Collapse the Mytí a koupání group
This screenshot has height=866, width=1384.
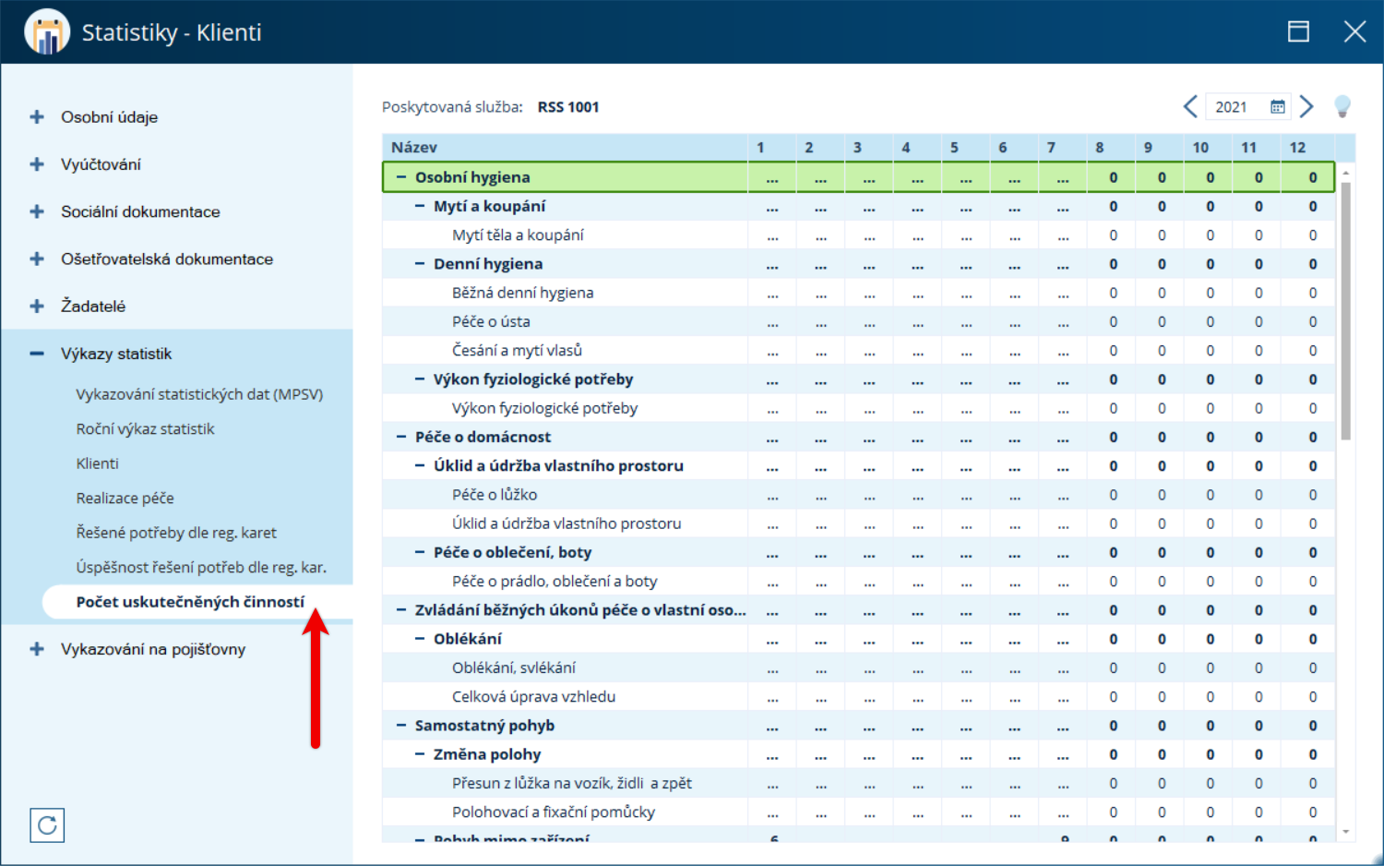coord(420,206)
